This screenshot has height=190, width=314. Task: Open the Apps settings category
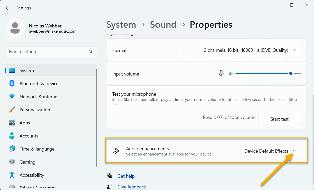25,123
